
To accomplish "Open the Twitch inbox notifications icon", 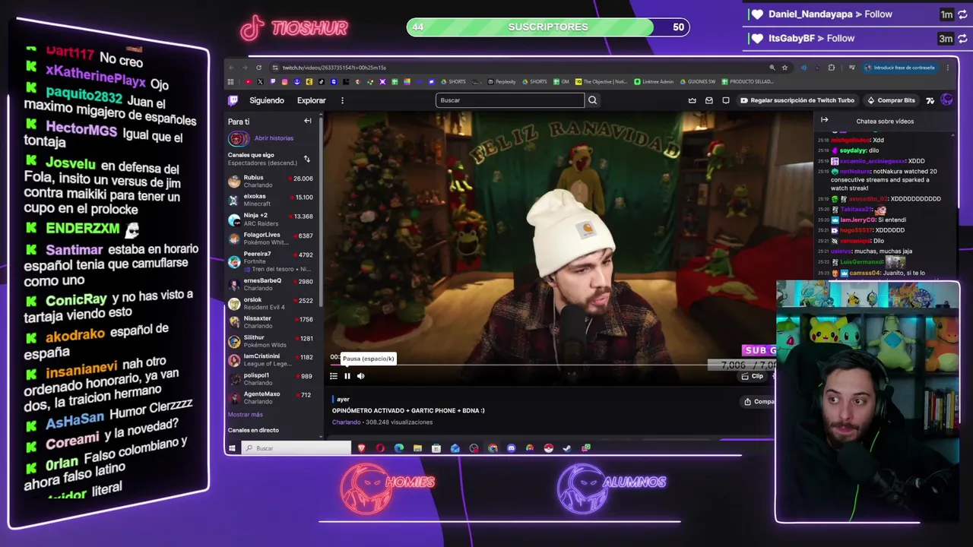I will (709, 100).
